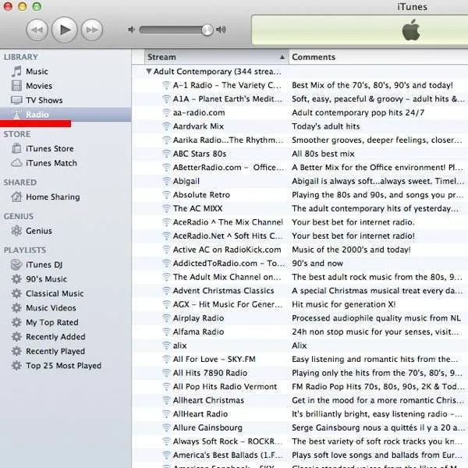Select the Absolute Retro stream
This screenshot has width=468, height=468.
201,195
